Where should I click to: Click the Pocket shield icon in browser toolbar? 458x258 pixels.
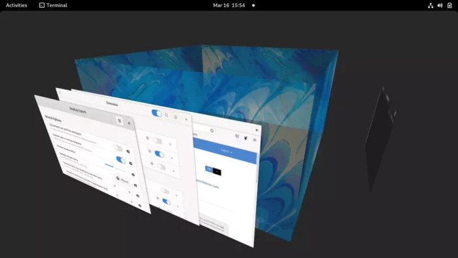tap(237, 136)
